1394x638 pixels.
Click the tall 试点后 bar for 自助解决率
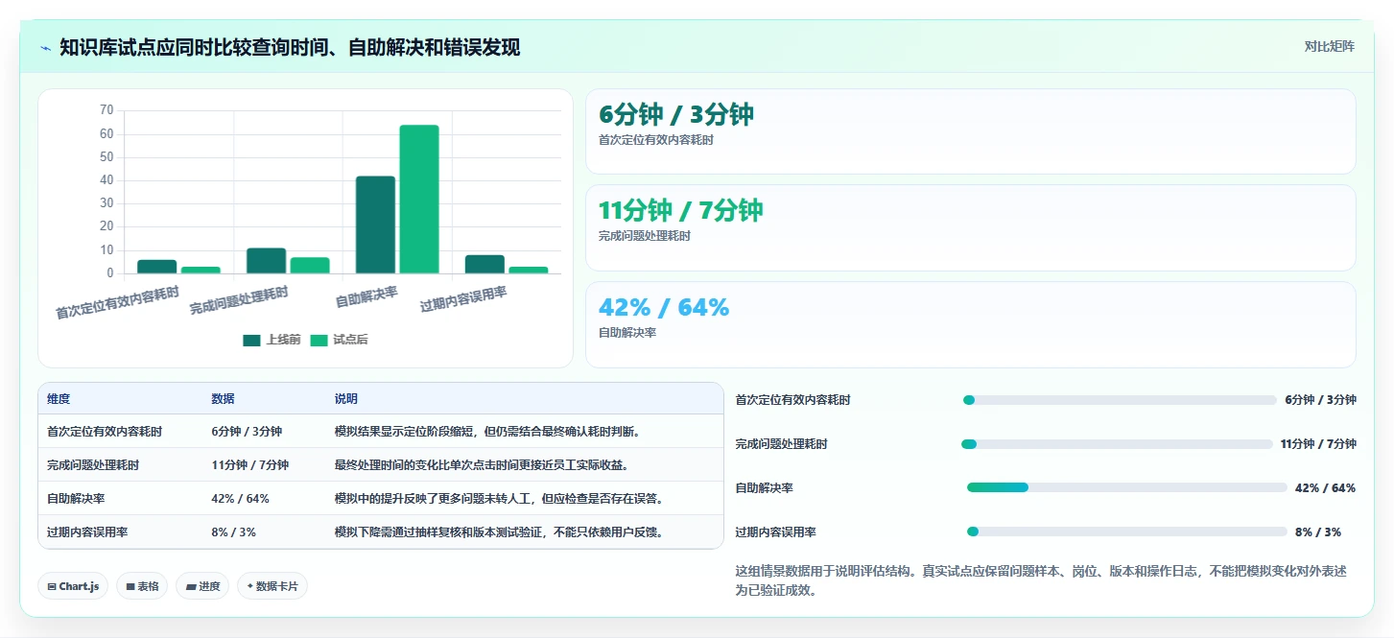pos(419,200)
